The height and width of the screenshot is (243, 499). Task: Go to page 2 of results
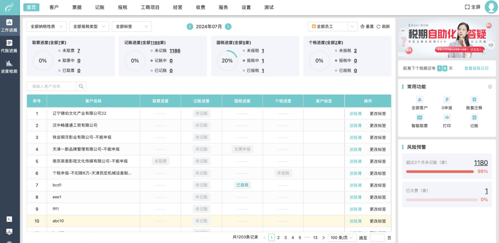(x=279, y=237)
